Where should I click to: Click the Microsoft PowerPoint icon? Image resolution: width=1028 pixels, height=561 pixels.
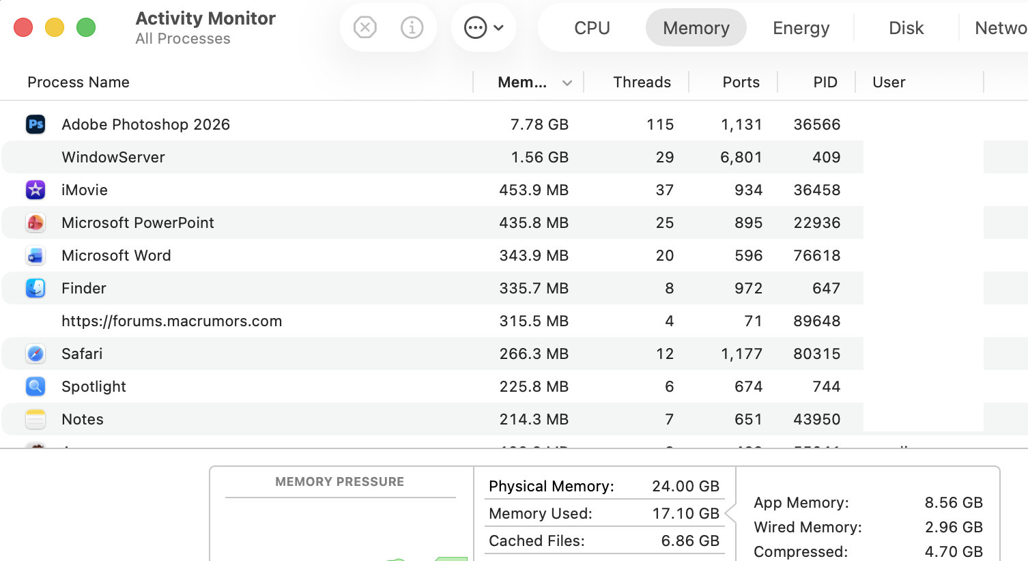[x=35, y=222]
